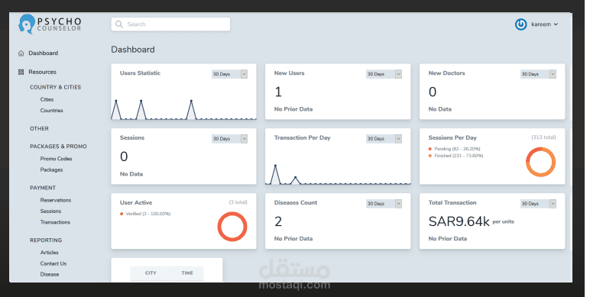Click the New Users value 1
Viewport: 590px width, 297px height.
coord(278,92)
